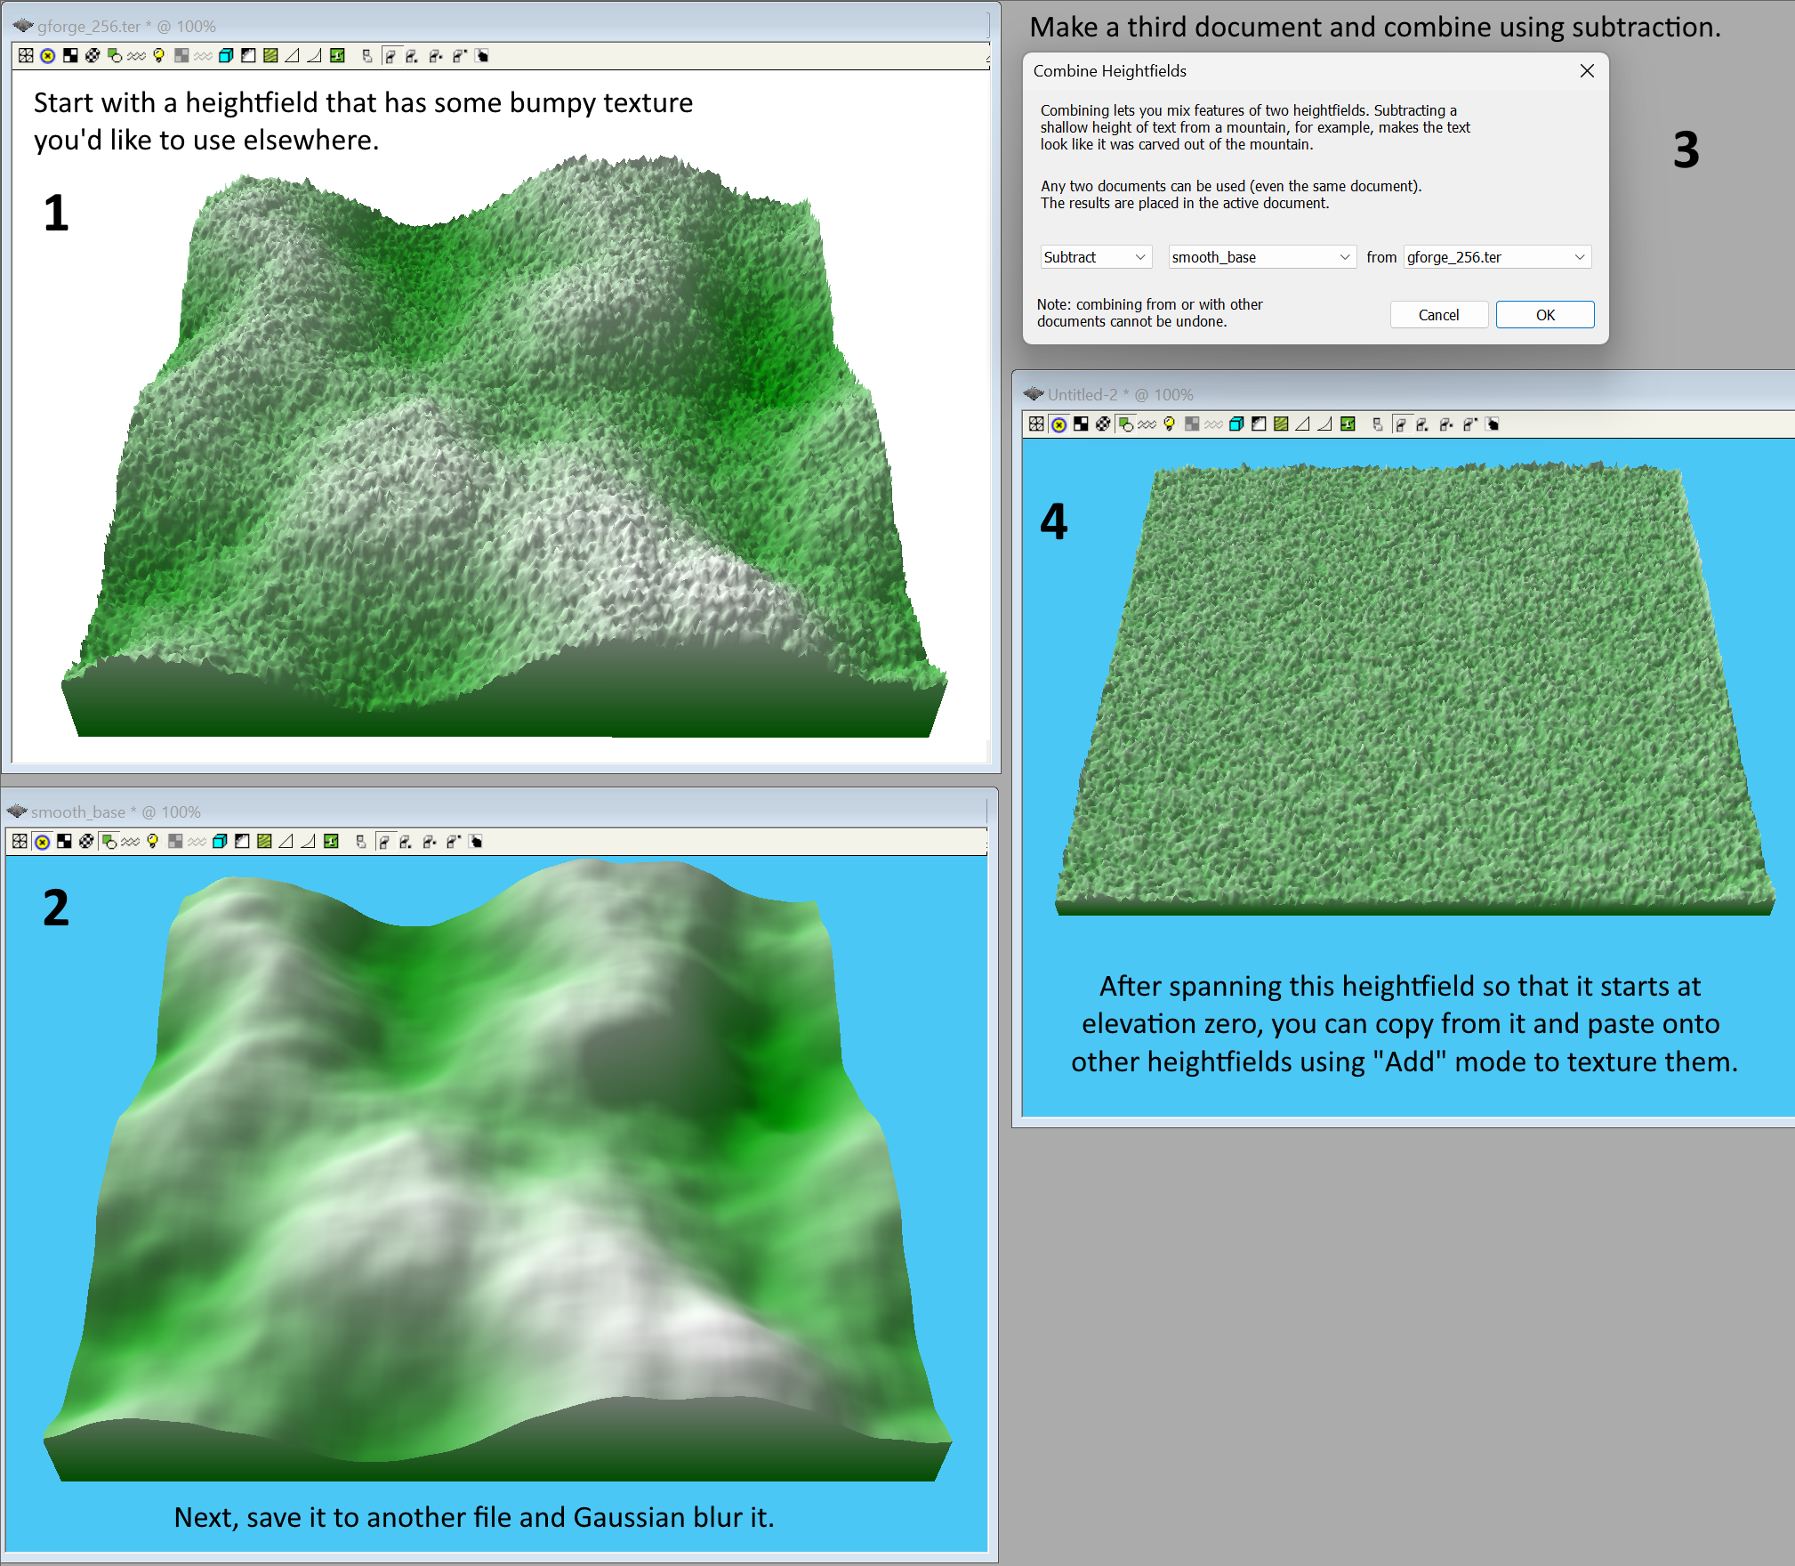Open the Subtract operation dropdown
The height and width of the screenshot is (1566, 1795).
1096,257
